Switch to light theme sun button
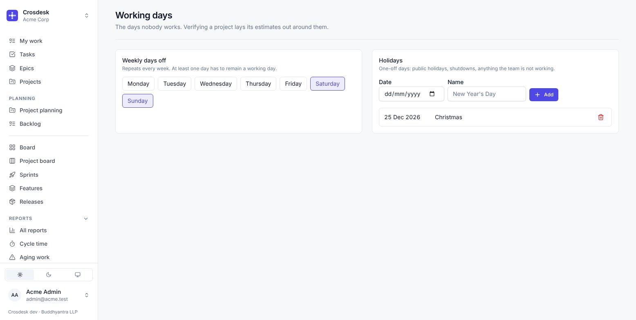The width and height of the screenshot is (636, 320). (20, 275)
